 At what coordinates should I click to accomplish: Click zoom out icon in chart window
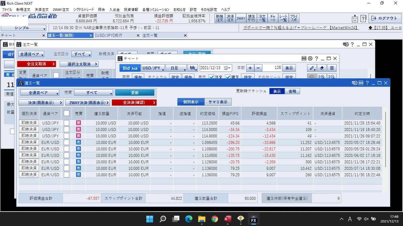(332, 77)
